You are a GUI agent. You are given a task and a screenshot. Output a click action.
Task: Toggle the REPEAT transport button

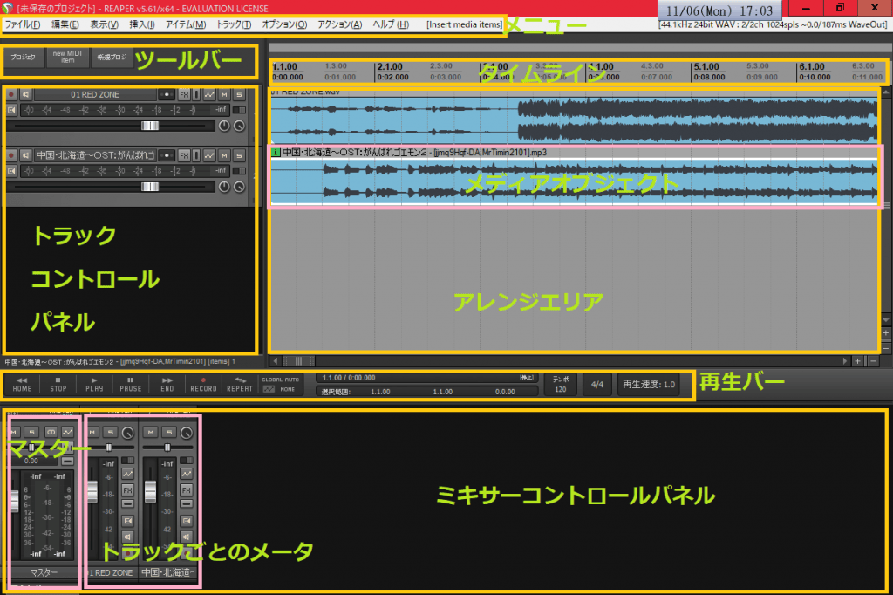[x=240, y=384]
